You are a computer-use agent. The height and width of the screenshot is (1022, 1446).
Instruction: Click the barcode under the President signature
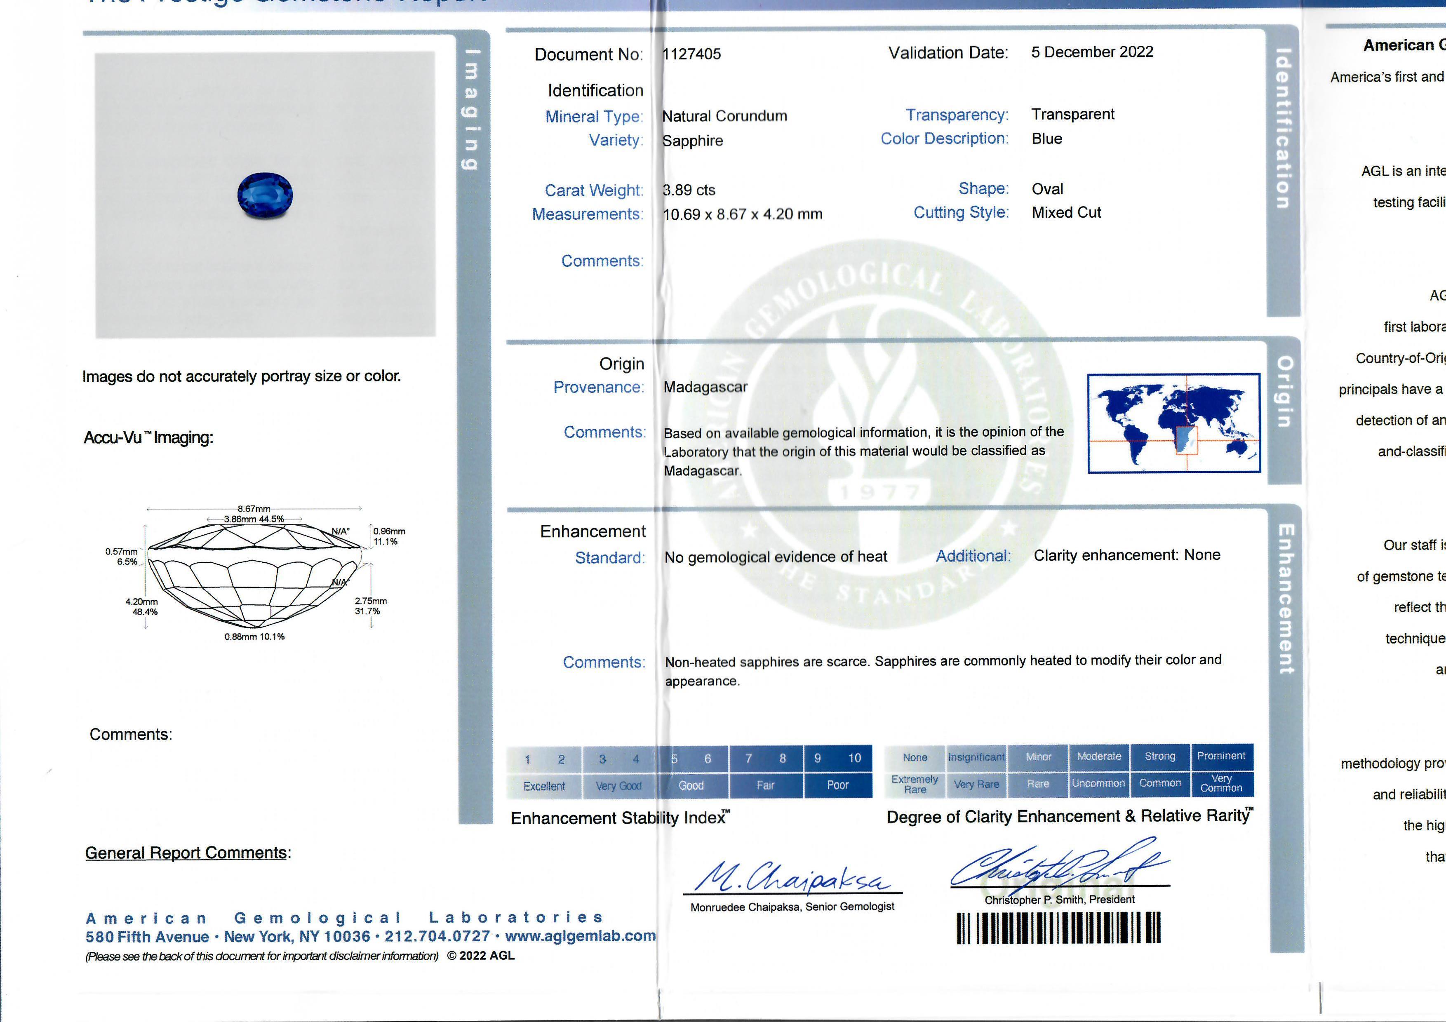pos(1058,928)
